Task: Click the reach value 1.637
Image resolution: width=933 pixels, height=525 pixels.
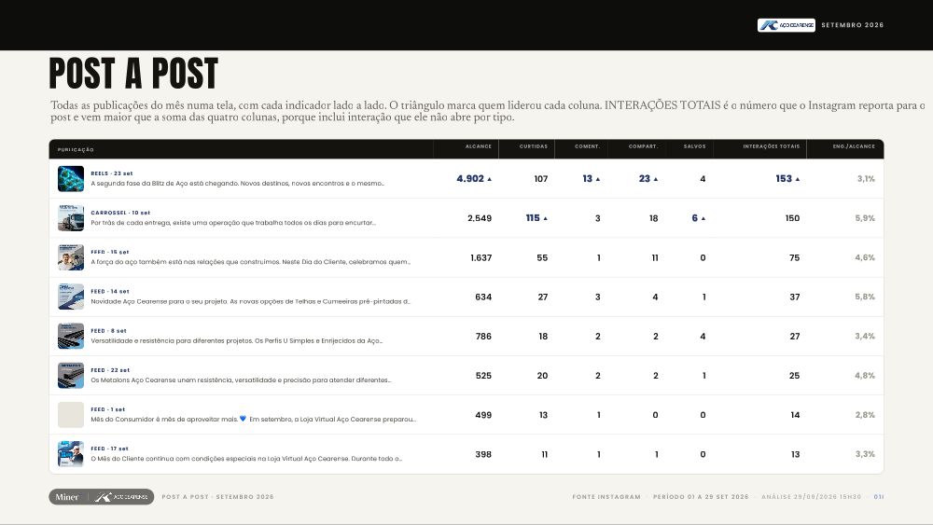Action: (480, 257)
